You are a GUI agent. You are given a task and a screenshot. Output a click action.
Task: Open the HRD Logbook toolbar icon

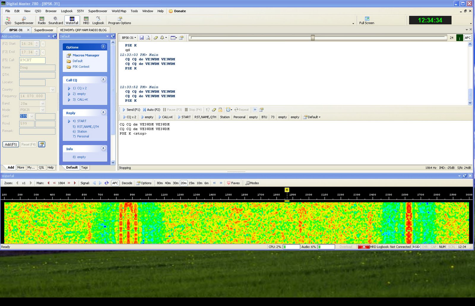coord(98,20)
